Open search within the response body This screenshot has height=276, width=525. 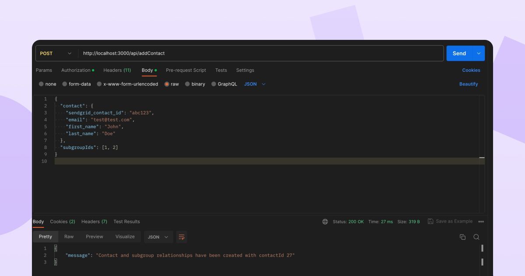(476, 237)
